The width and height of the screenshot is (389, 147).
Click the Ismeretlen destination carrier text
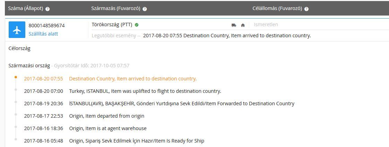[266, 25]
